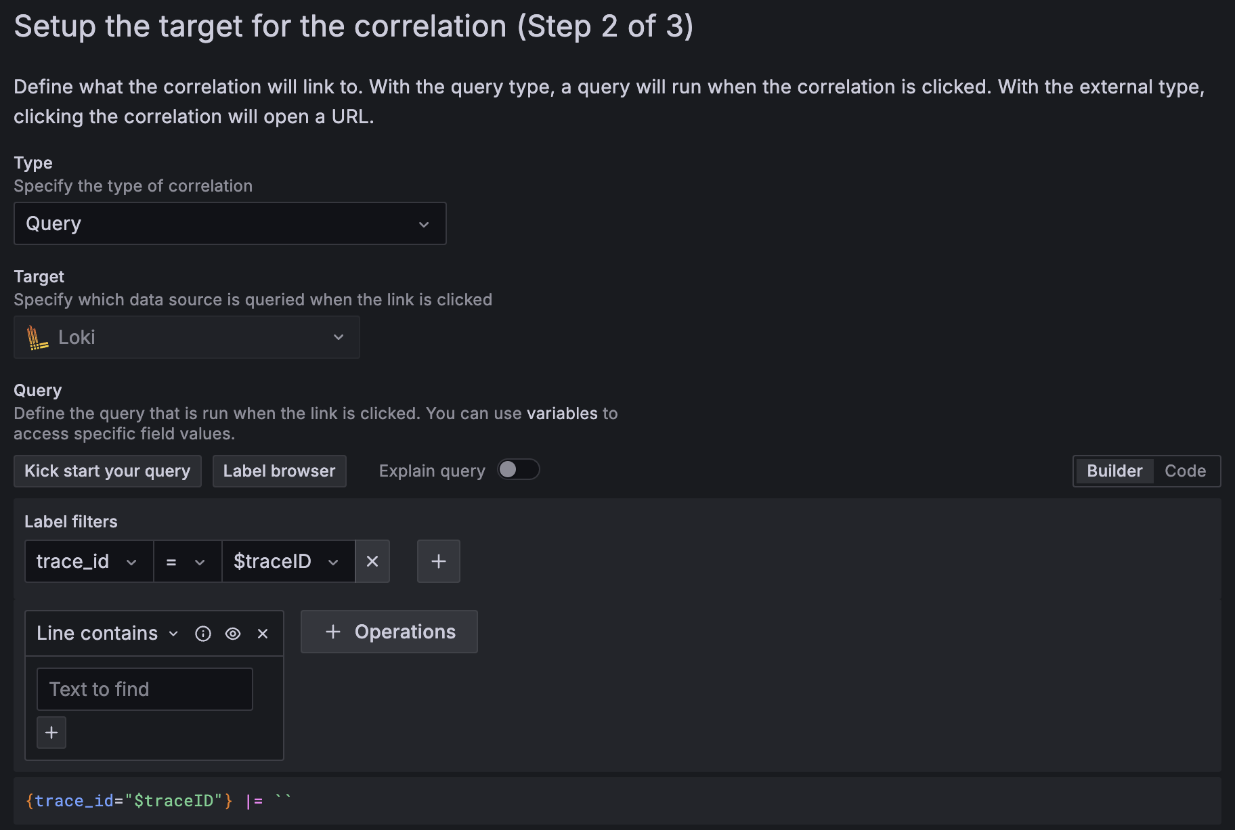
Task: Enable the Explain query toggle
Action: [x=518, y=469]
